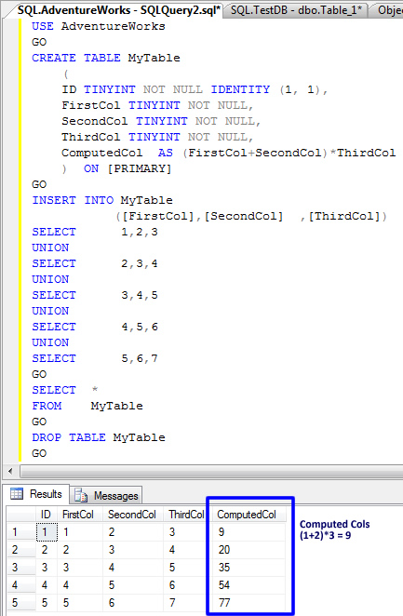Click the ComputedCol AS definition line

coord(229,153)
